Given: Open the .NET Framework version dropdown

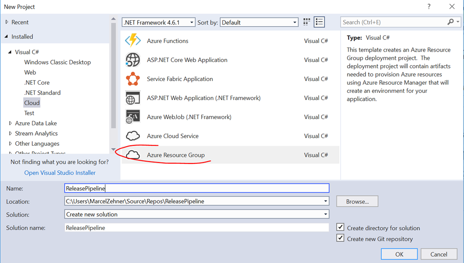Looking at the screenshot, I should tap(159, 22).
